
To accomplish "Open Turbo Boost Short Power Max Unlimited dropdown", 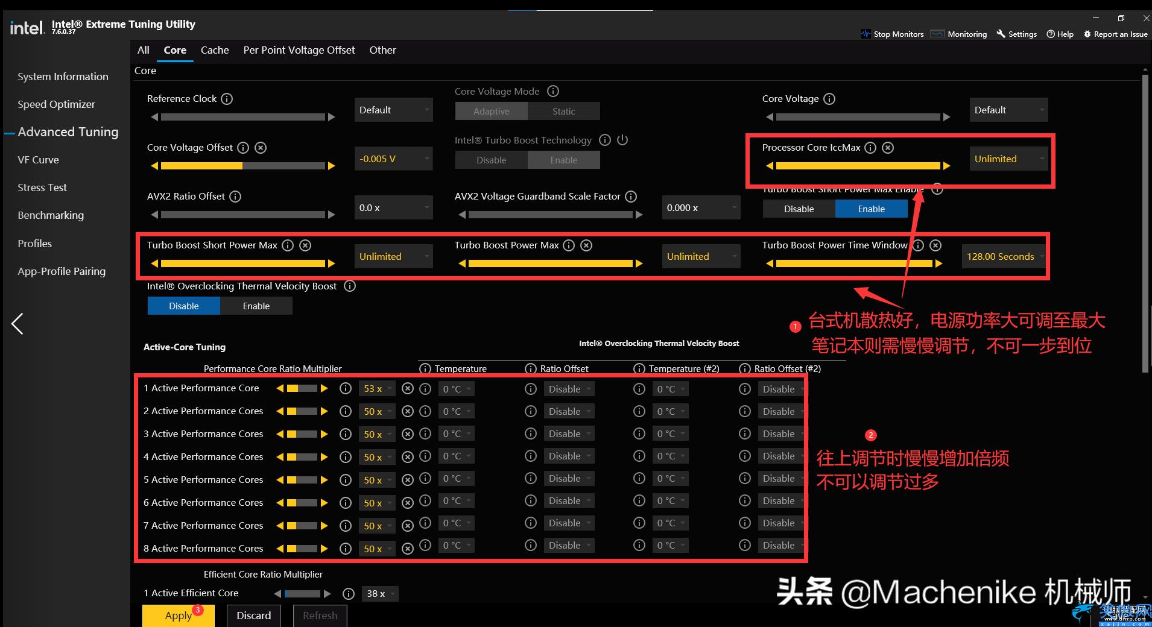I will coord(394,256).
